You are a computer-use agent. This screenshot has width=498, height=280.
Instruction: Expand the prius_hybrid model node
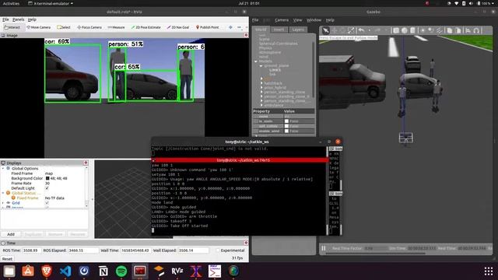261,88
